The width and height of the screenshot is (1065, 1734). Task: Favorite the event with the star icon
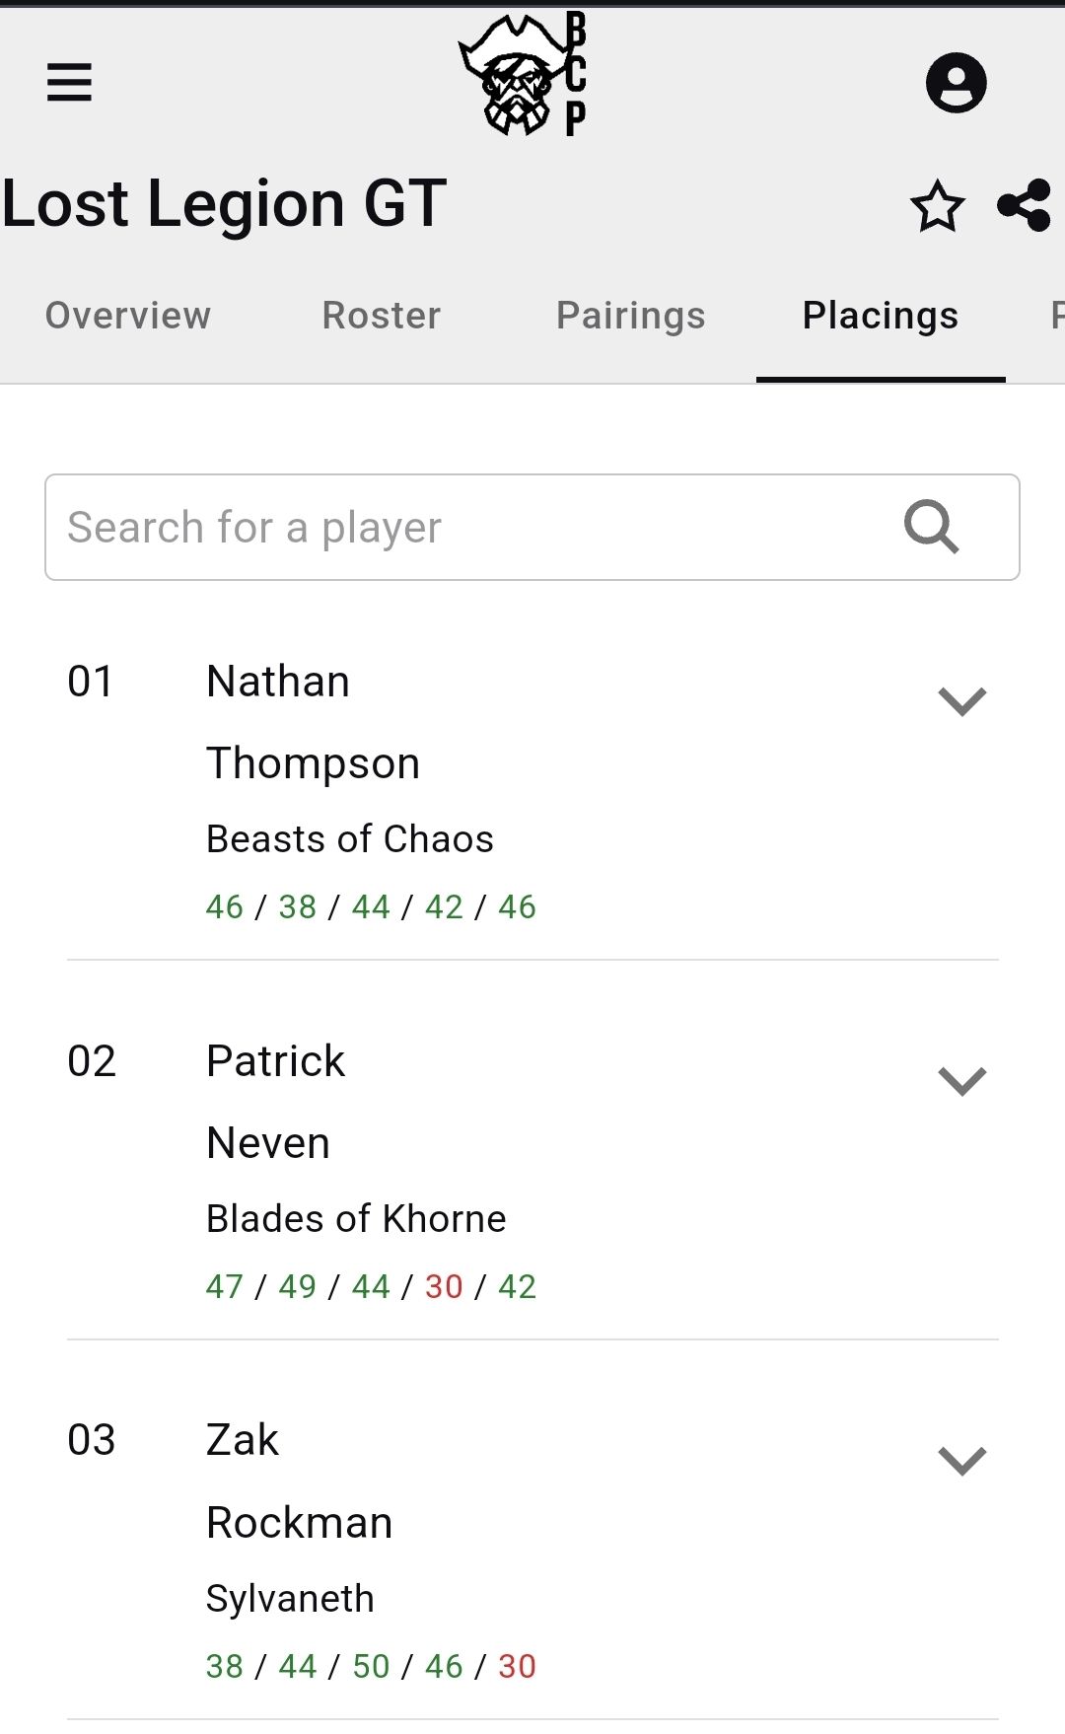point(937,206)
